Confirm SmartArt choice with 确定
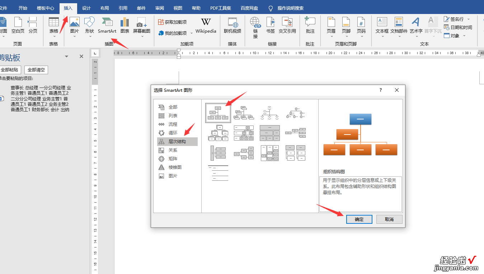The height and width of the screenshot is (274, 484). pyautogui.click(x=359, y=219)
